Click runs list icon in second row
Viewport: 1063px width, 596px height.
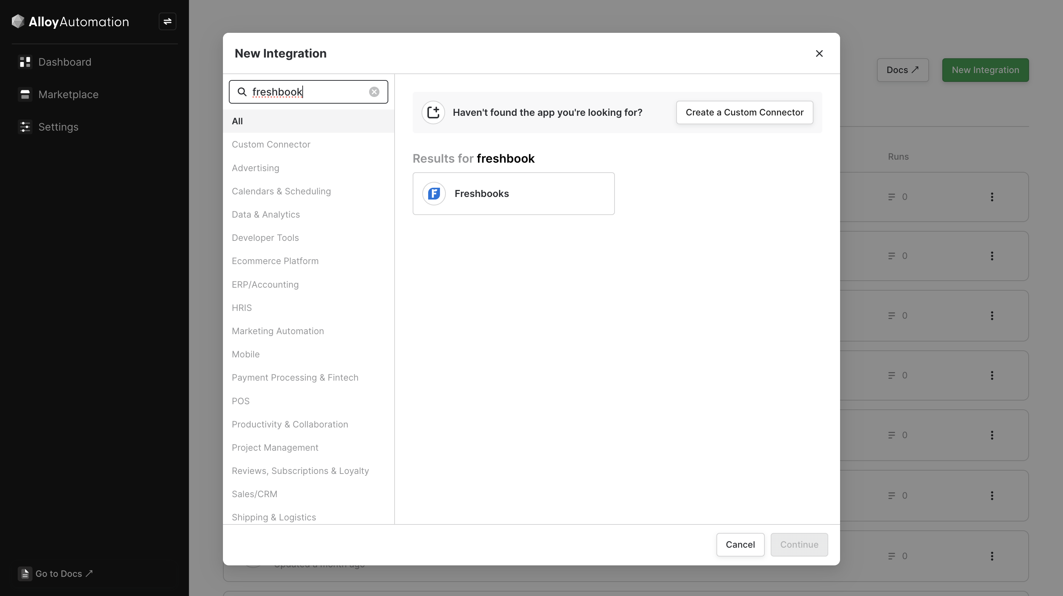pos(891,256)
